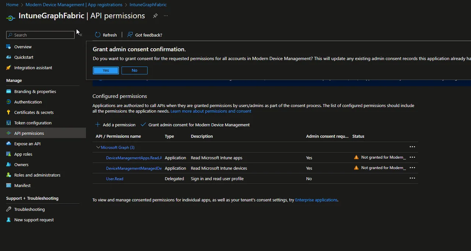Click the App roles icon

click(x=9, y=154)
